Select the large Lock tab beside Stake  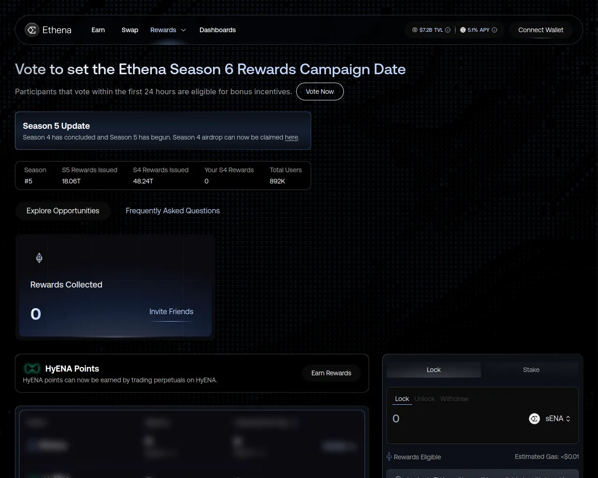pyautogui.click(x=434, y=370)
